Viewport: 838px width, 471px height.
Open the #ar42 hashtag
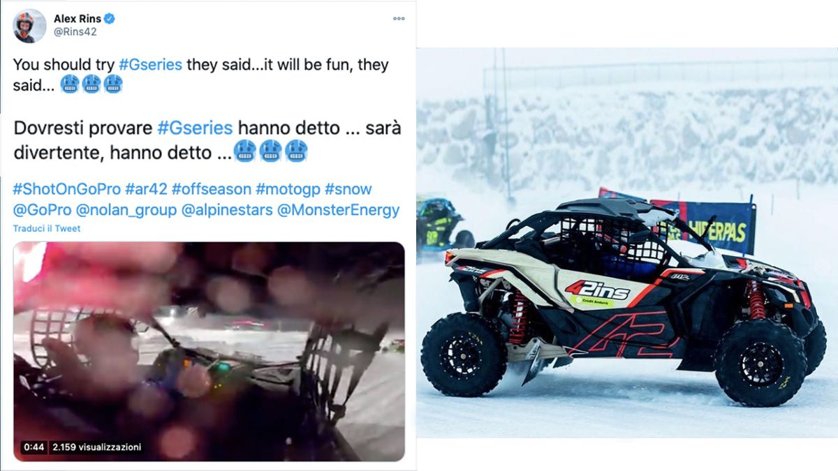146,189
